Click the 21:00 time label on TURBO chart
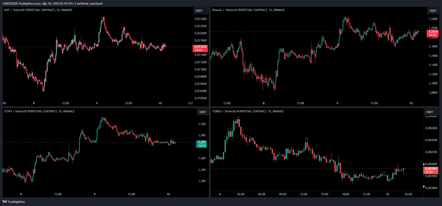The height and width of the screenshot is (206, 442). 367,194
